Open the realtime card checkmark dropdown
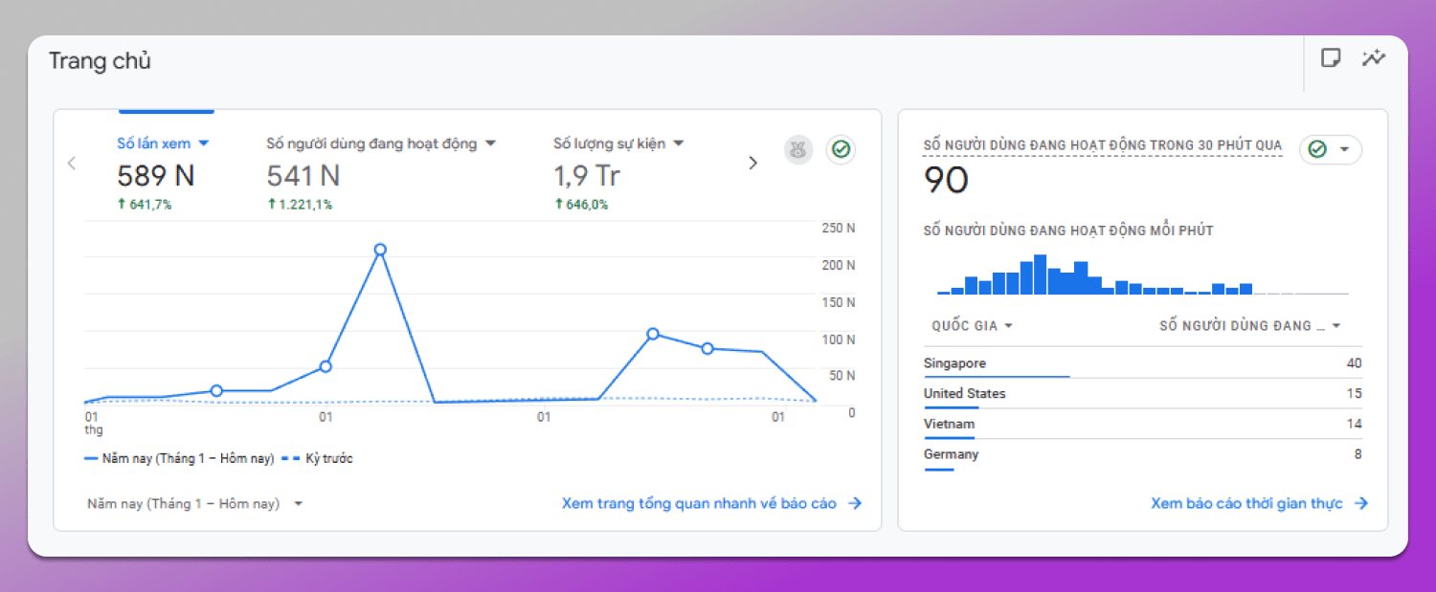1436x592 pixels. pyautogui.click(x=1331, y=150)
